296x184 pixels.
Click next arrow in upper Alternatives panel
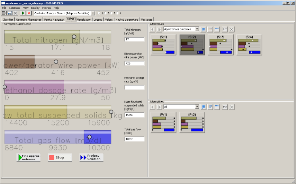pos(159,29)
